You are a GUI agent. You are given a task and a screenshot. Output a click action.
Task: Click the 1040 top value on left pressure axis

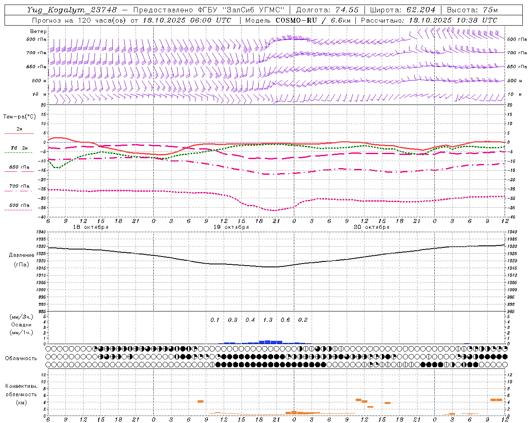(41, 232)
